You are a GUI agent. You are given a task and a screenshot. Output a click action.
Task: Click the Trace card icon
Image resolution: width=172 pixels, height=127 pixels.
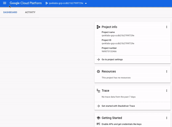point(98,91)
